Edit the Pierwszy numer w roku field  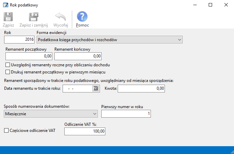click(126, 114)
